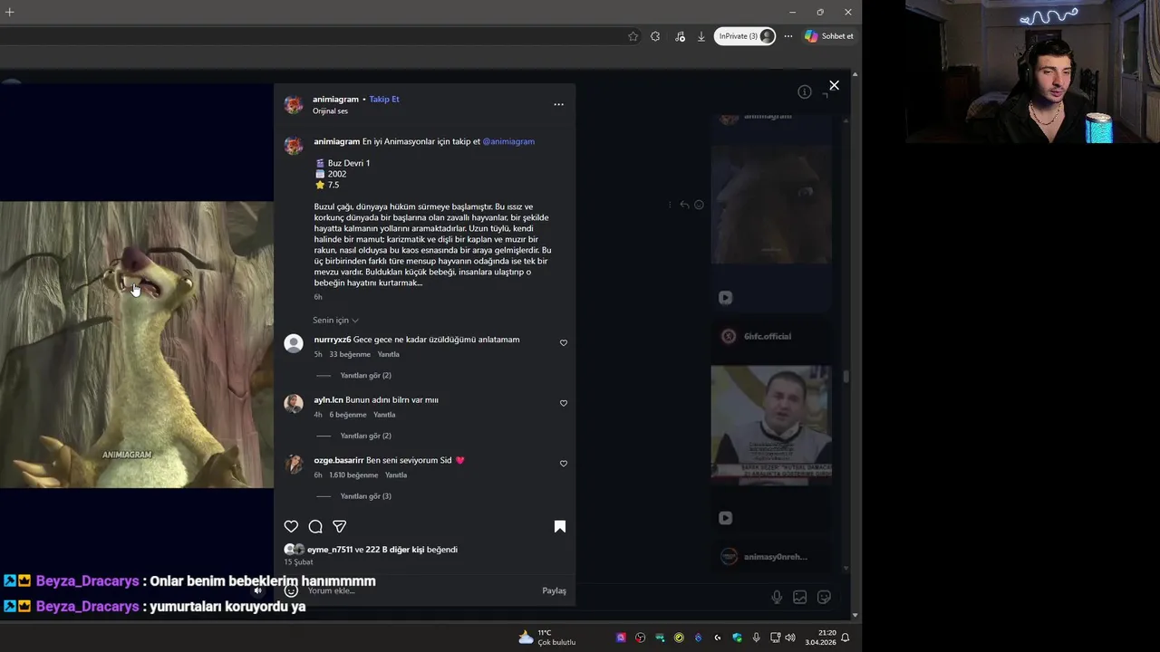Like the post with the heart icon
The image size is (1160, 652).
(x=291, y=526)
